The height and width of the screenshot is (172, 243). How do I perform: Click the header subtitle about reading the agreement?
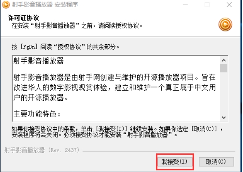(77, 26)
